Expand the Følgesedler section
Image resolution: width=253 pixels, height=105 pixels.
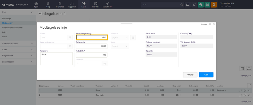32,56
